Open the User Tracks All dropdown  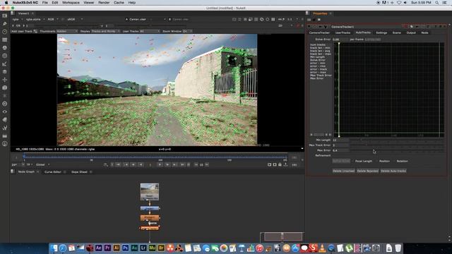coord(150,31)
